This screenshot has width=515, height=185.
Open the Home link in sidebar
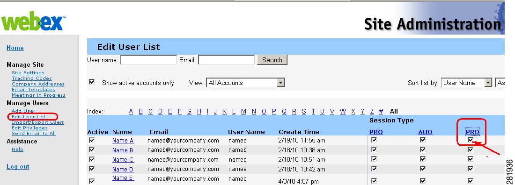[x=15, y=48]
